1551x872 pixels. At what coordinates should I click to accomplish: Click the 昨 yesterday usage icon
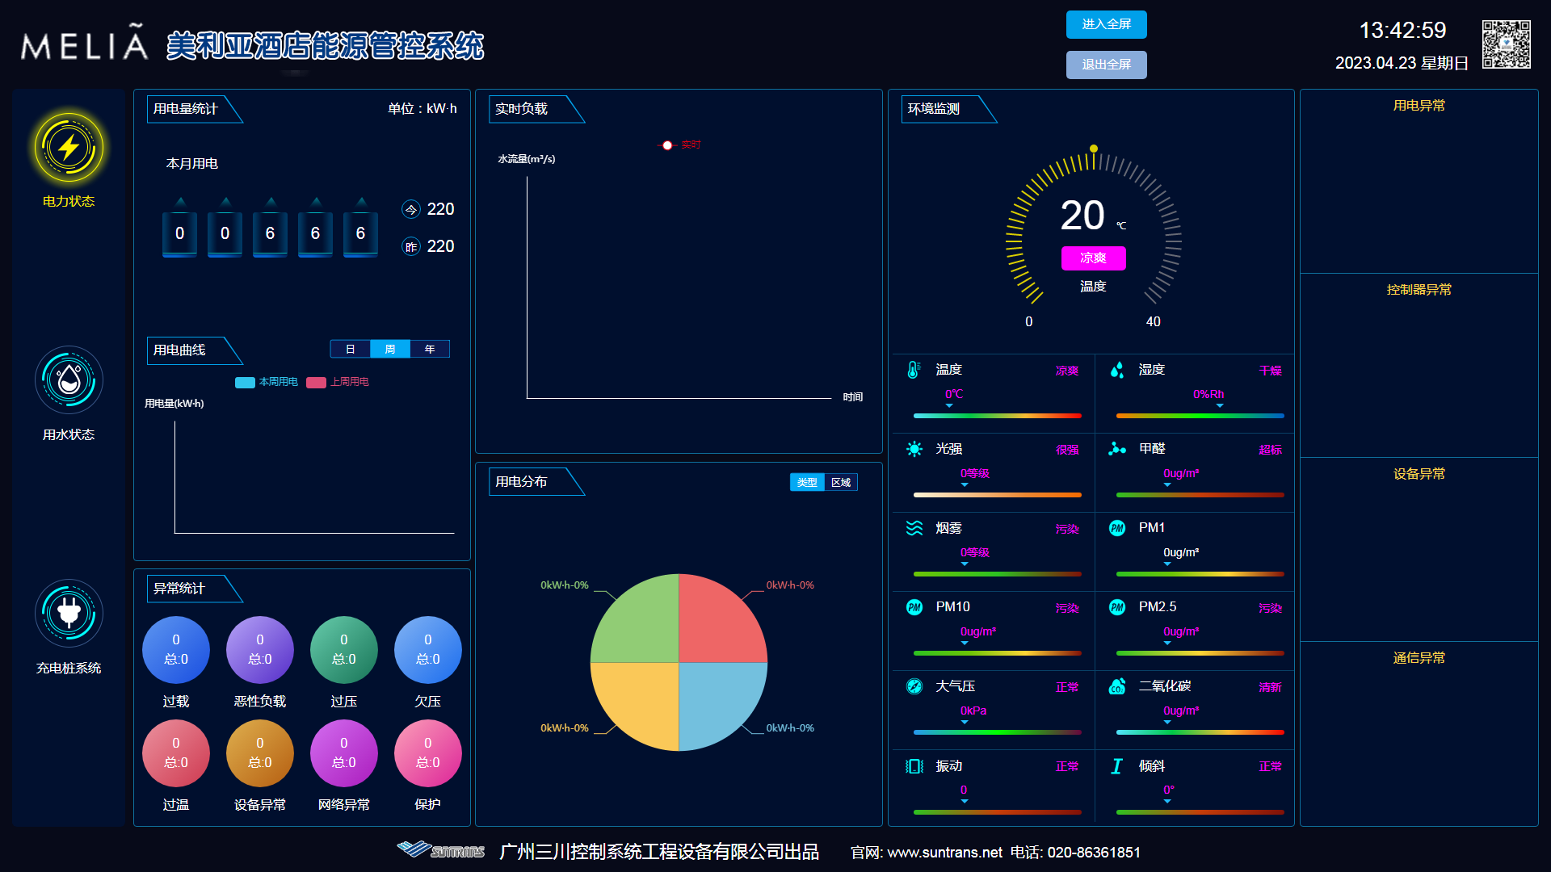point(411,247)
